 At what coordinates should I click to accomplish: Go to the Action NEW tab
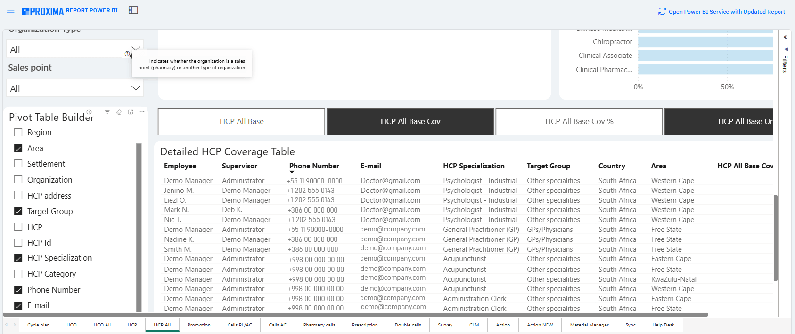540,325
